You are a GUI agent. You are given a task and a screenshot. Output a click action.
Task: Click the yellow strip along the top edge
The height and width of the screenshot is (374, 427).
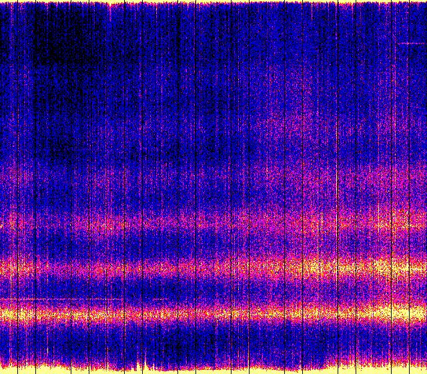(213, 2)
